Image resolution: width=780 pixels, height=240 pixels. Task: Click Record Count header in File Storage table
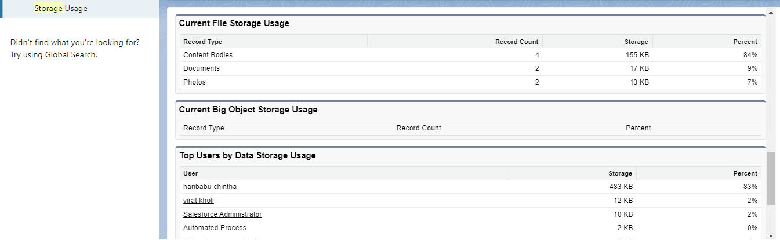(x=516, y=42)
